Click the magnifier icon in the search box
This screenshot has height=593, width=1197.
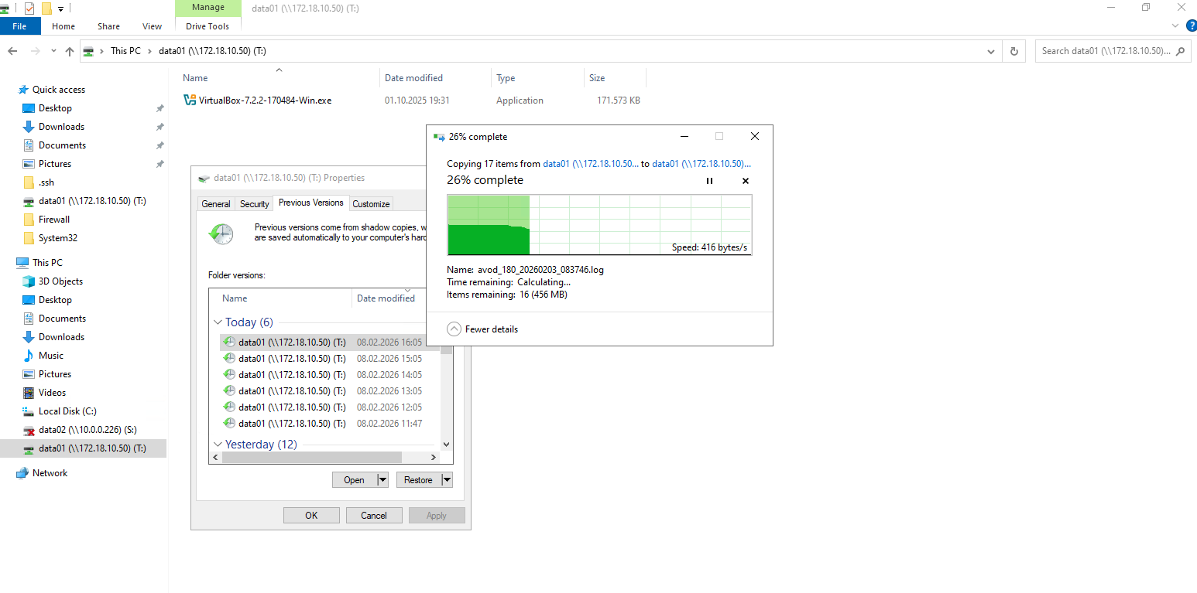1181,51
